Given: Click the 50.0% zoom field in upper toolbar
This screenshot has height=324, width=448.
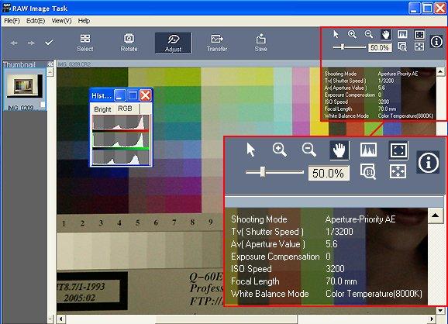Looking at the screenshot, I should point(380,47).
